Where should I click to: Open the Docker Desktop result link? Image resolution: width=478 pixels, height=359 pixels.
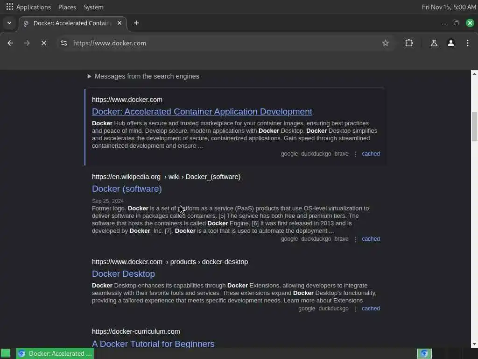[123, 274]
